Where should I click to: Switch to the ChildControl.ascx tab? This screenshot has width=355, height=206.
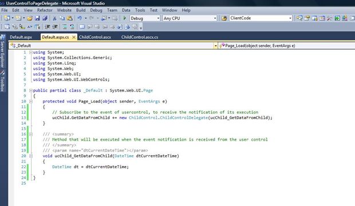(95, 37)
